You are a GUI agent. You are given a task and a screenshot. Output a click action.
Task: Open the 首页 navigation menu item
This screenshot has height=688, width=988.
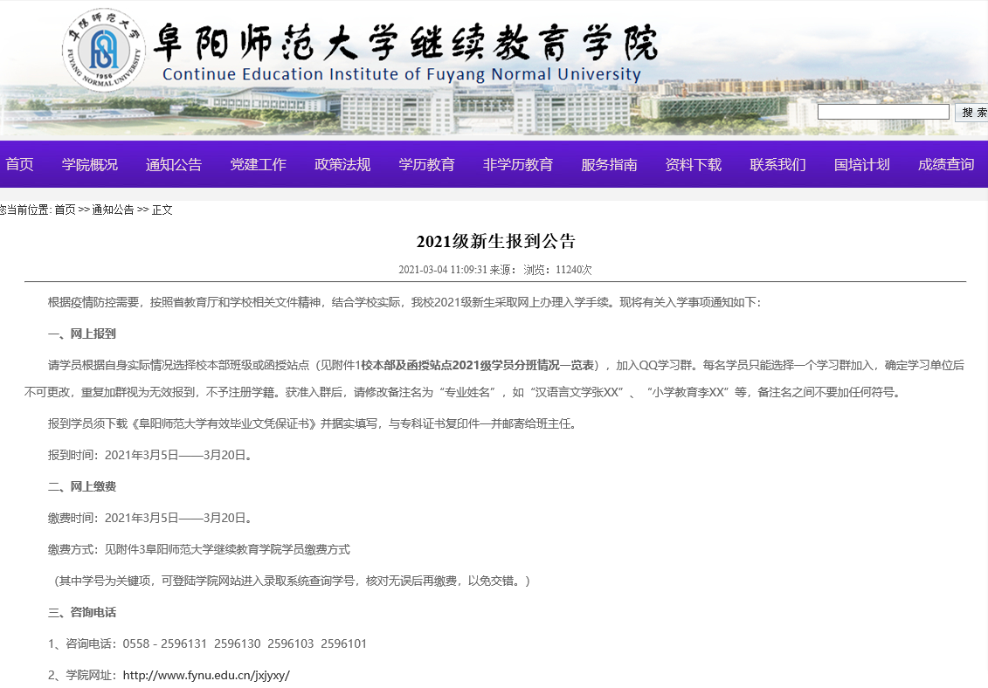point(19,165)
